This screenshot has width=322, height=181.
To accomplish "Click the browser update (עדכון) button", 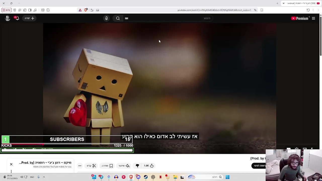I will 7,10.
